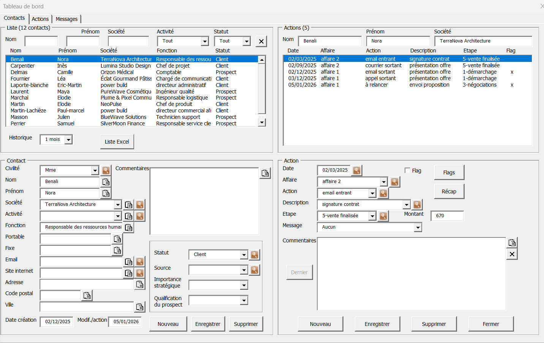The image size is (544, 343).
Task: Open the Messages tab
Action: (66, 19)
